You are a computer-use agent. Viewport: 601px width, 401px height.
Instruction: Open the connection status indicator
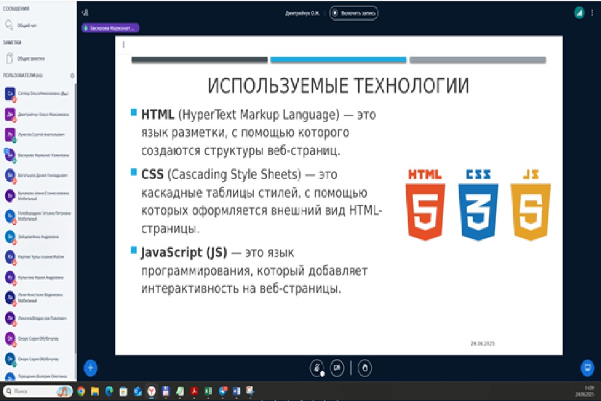point(579,13)
